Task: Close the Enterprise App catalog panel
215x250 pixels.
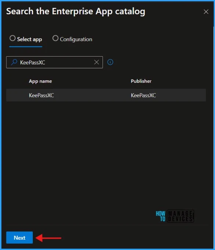Action: 206,12
